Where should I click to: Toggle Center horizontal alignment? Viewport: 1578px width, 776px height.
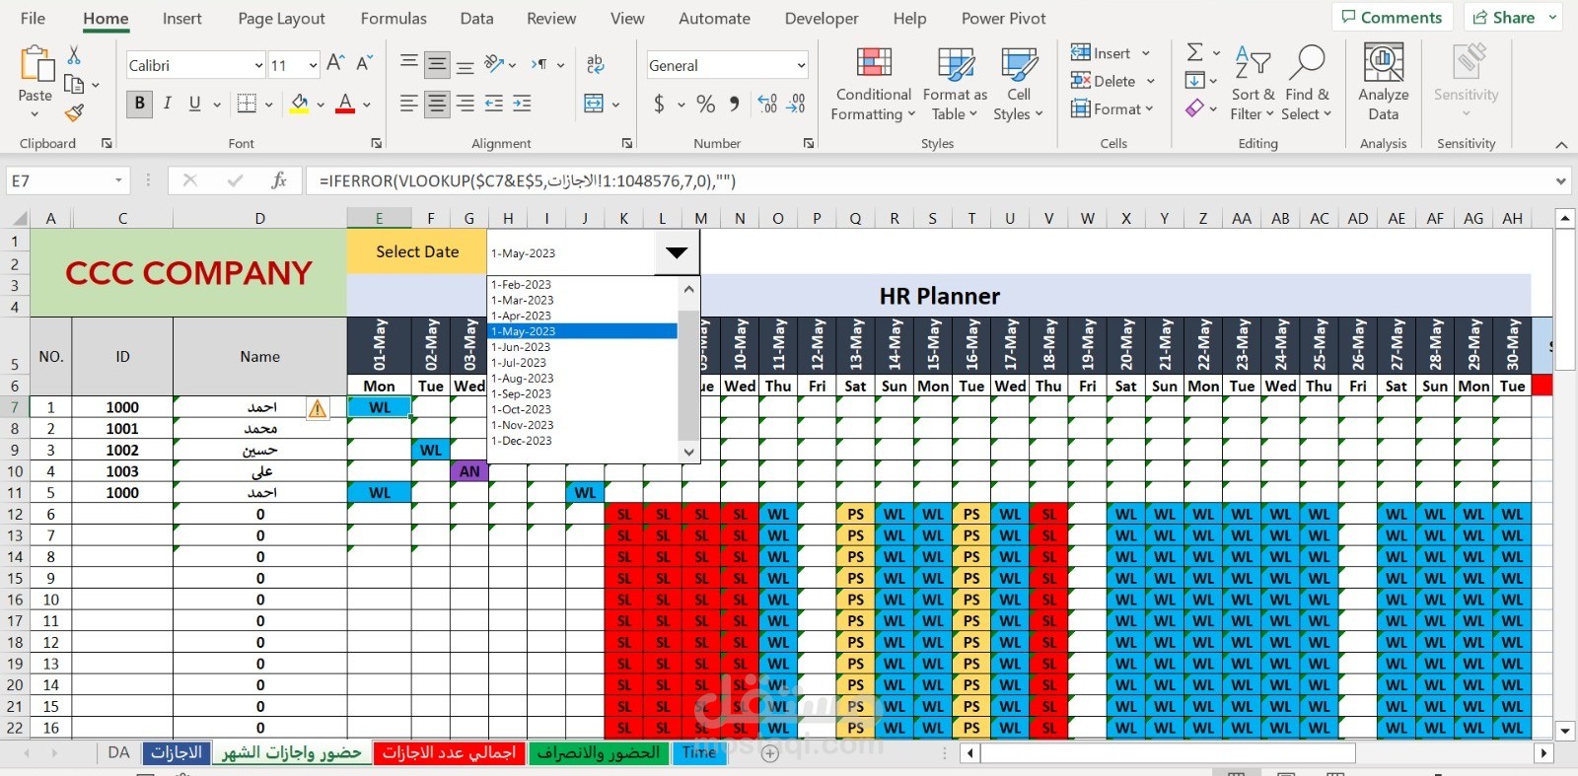(437, 104)
